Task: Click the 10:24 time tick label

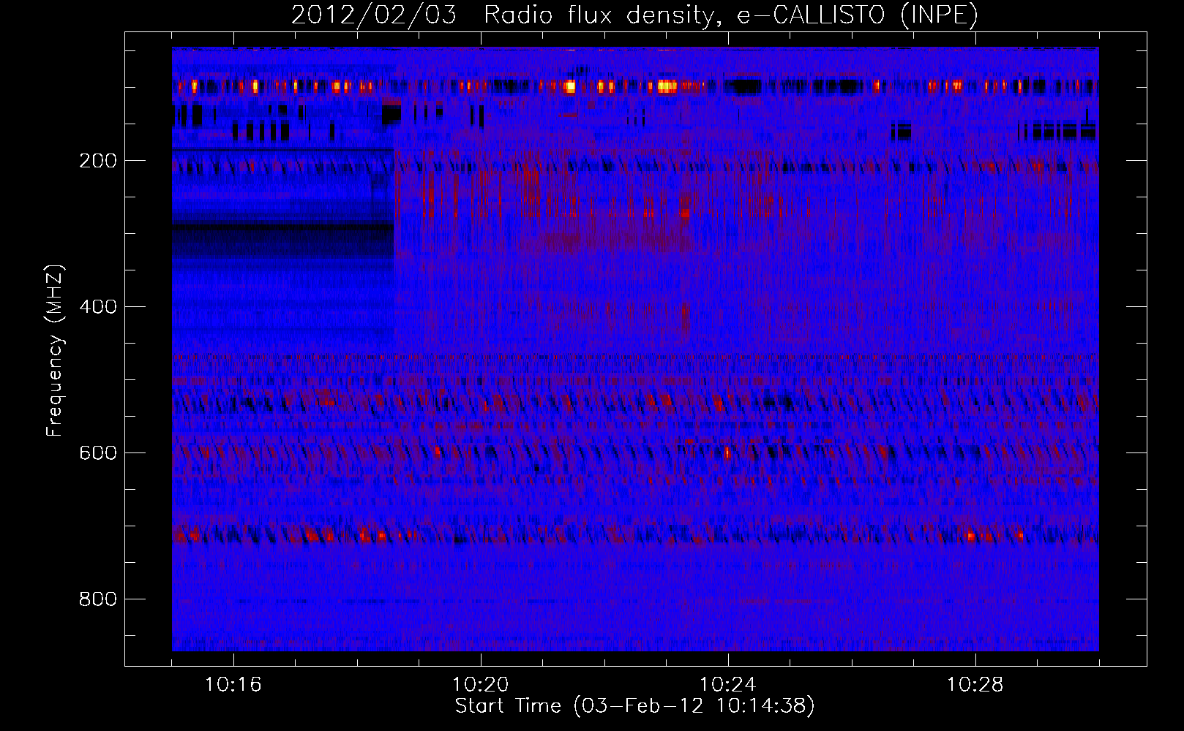Action: coord(728,685)
